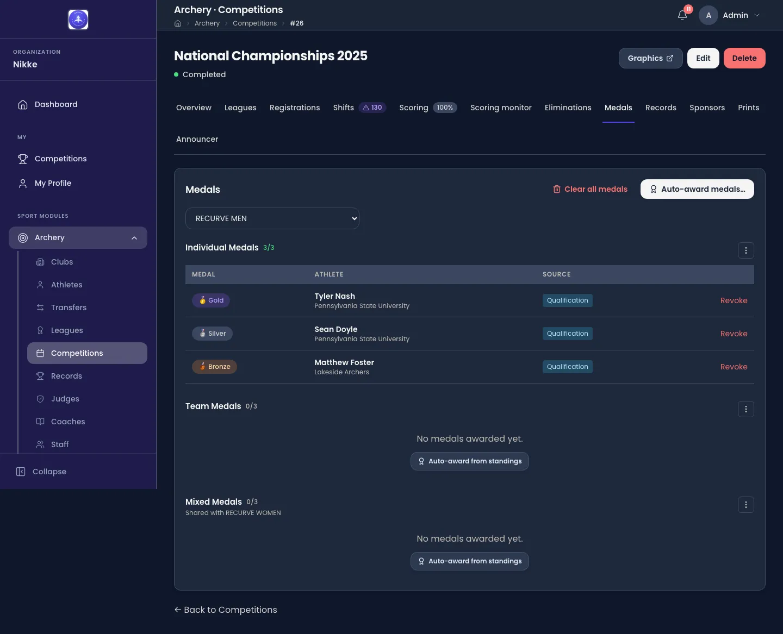The height and width of the screenshot is (634, 783).
Task: Open the Announcer tab
Action: pyautogui.click(x=197, y=139)
